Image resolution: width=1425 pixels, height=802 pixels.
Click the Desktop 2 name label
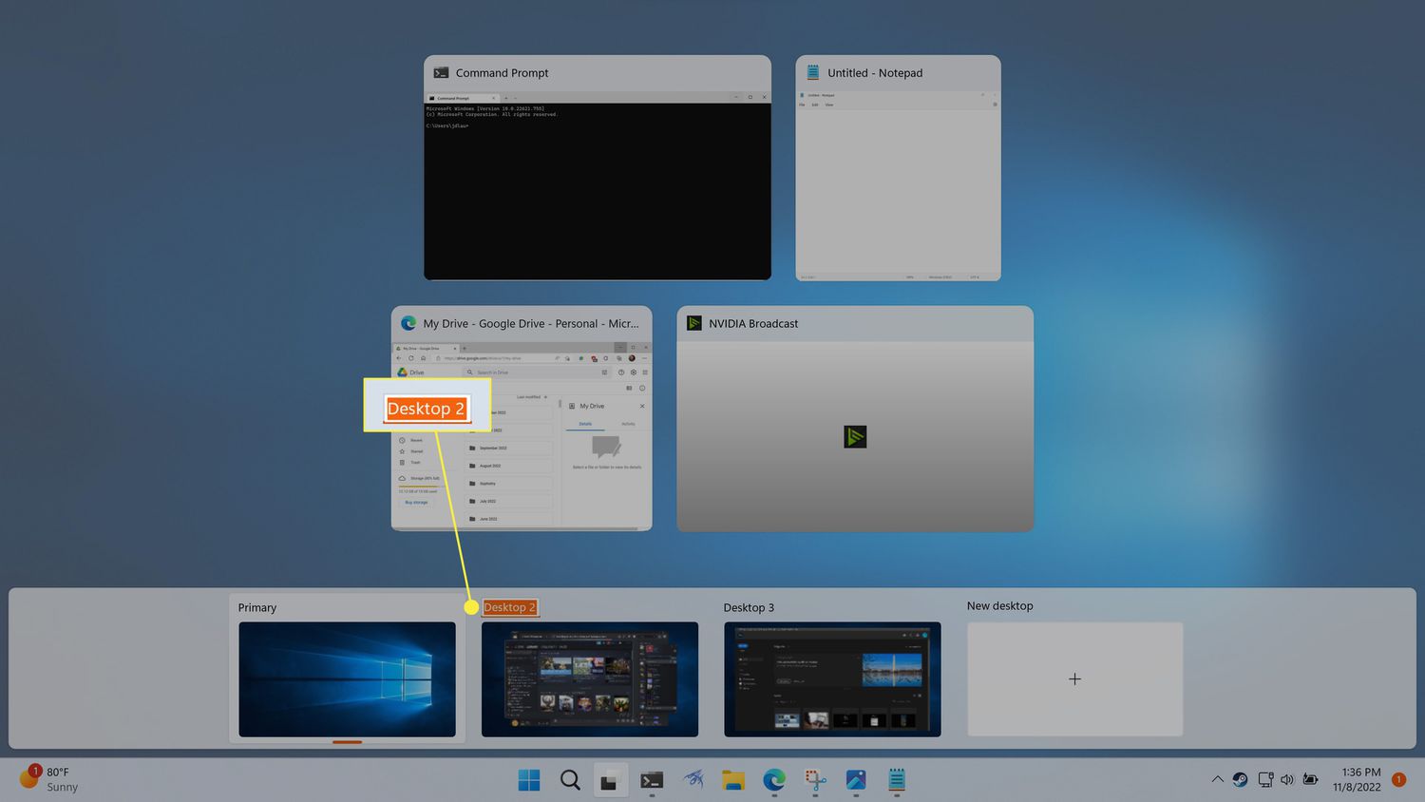pyautogui.click(x=509, y=607)
